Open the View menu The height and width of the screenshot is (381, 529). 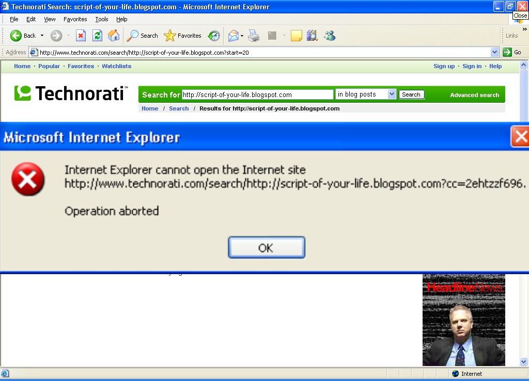(x=50, y=19)
